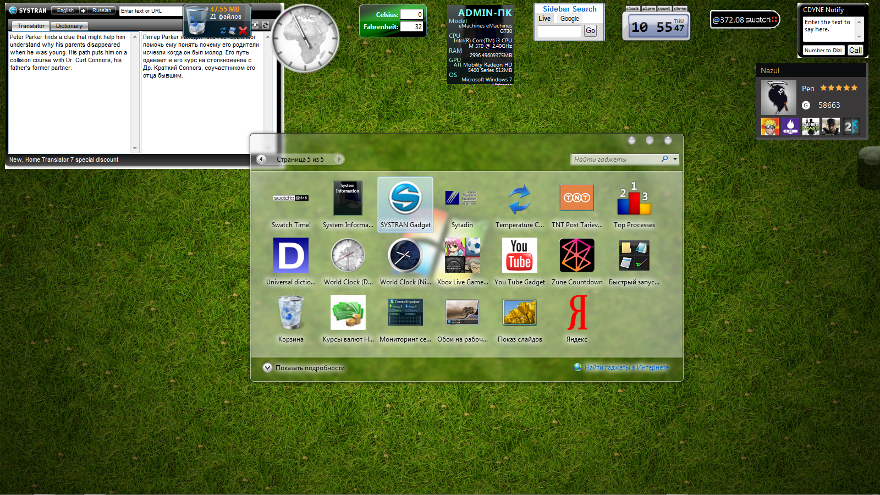Screen dimensions: 880x495
Task: Click Go button in Sidebar Search
Action: (590, 31)
